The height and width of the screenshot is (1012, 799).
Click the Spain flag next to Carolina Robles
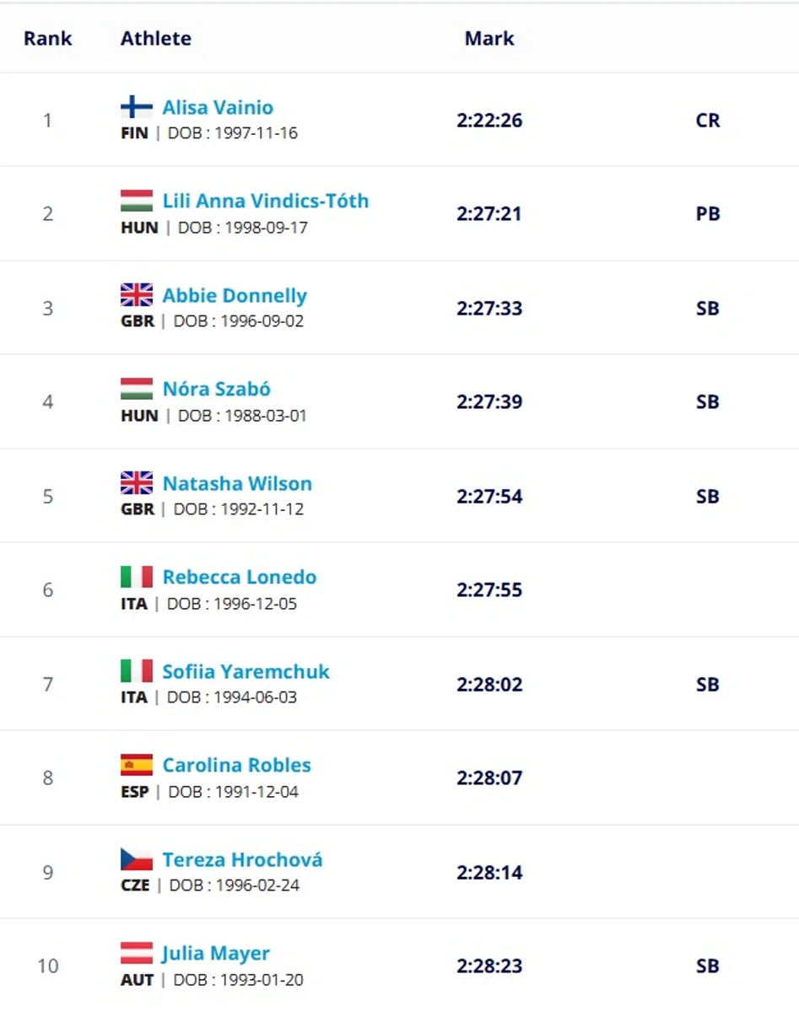(x=137, y=765)
